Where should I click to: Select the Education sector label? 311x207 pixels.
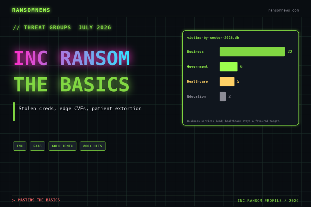pos(197,97)
